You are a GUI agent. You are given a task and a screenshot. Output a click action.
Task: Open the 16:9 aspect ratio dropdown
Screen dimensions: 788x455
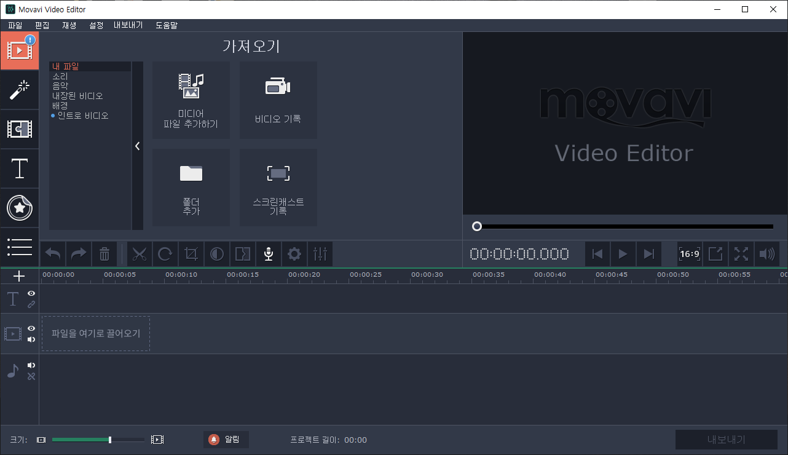coord(689,254)
